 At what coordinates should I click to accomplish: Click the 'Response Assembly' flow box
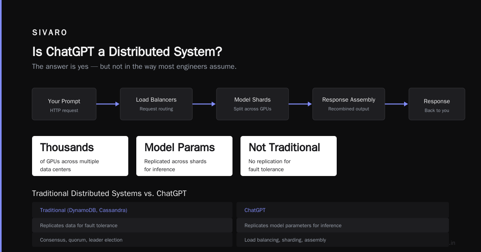click(x=349, y=104)
